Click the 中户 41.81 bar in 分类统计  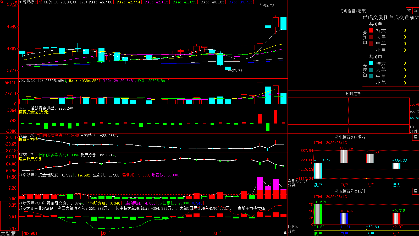(344, 219)
